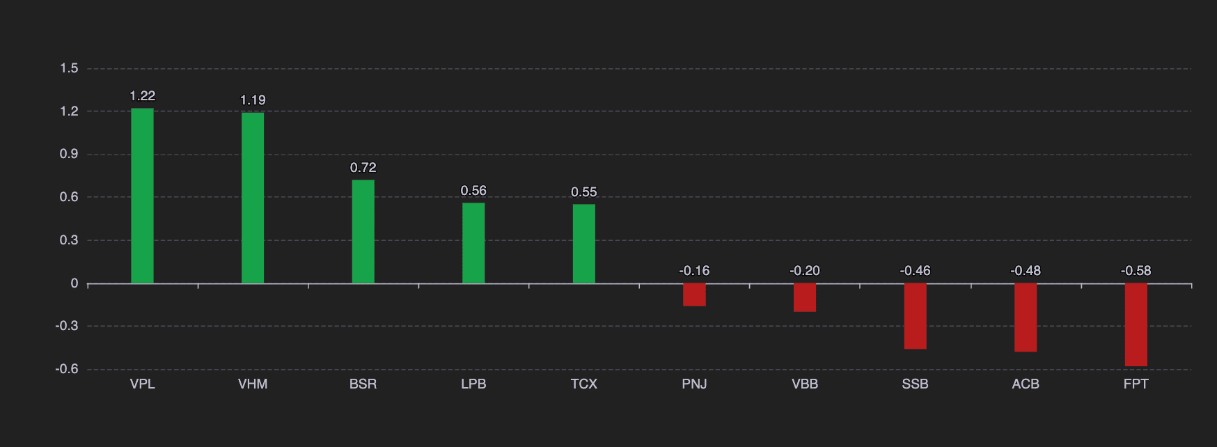Click the 1.5 y-axis tick label
Screen dimensions: 1217x447
[69, 68]
